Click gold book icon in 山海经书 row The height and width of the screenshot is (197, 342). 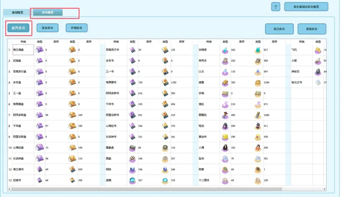[x=165, y=126]
